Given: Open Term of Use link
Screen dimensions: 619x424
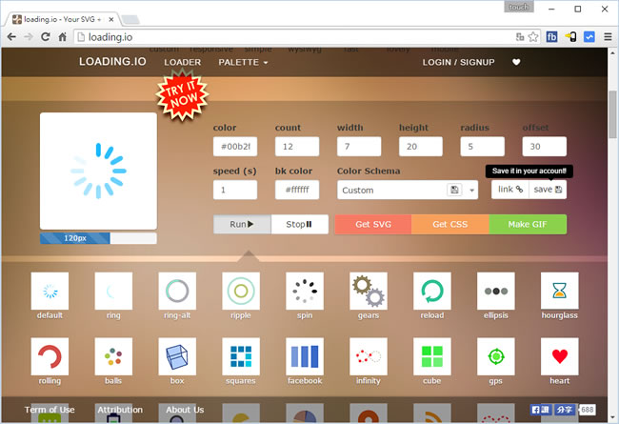Looking at the screenshot, I should tap(50, 410).
